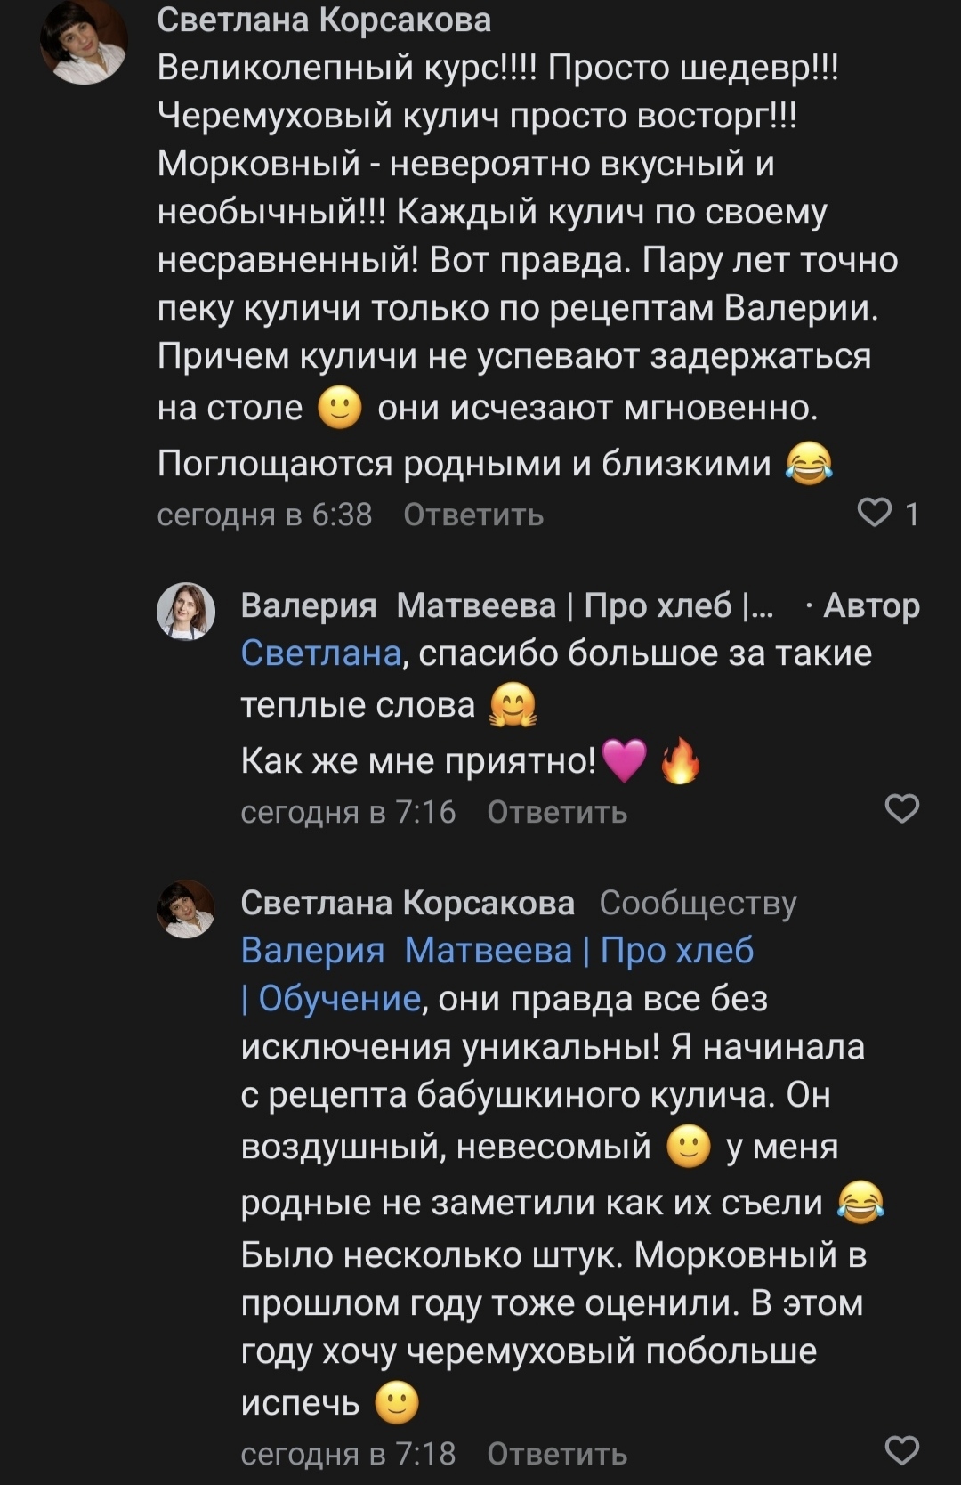The height and width of the screenshot is (1485, 961).
Task: Reply to Valeria's 7:16 comment
Action: click(557, 812)
